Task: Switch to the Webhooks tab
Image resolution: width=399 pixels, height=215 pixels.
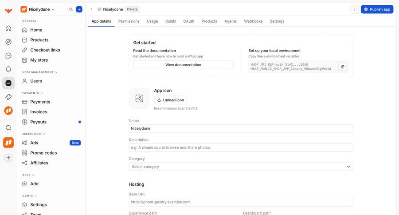Action: [253, 21]
